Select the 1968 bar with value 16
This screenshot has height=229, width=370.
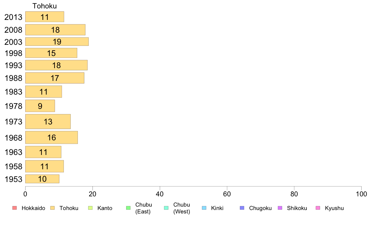point(51,138)
